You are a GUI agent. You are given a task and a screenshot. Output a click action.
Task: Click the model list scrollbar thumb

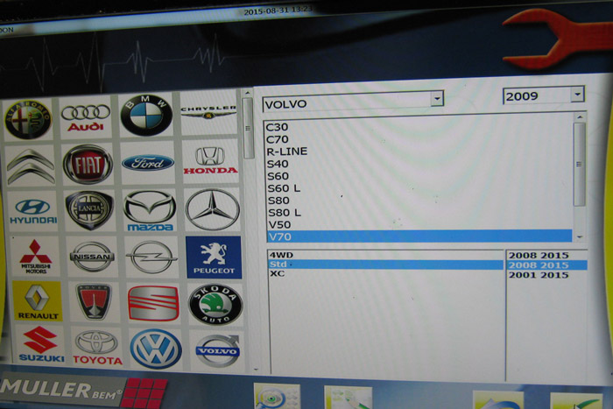[x=579, y=165]
